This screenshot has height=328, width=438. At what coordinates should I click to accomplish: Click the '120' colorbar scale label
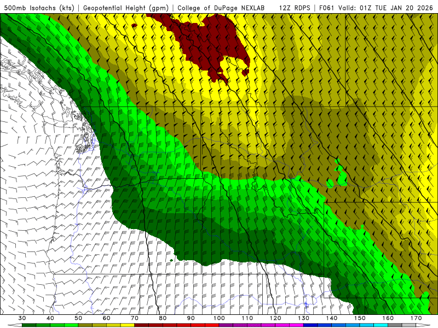click(x=275, y=318)
